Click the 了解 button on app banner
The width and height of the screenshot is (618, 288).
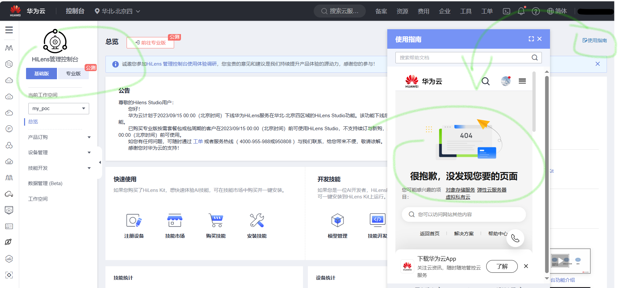502,266
